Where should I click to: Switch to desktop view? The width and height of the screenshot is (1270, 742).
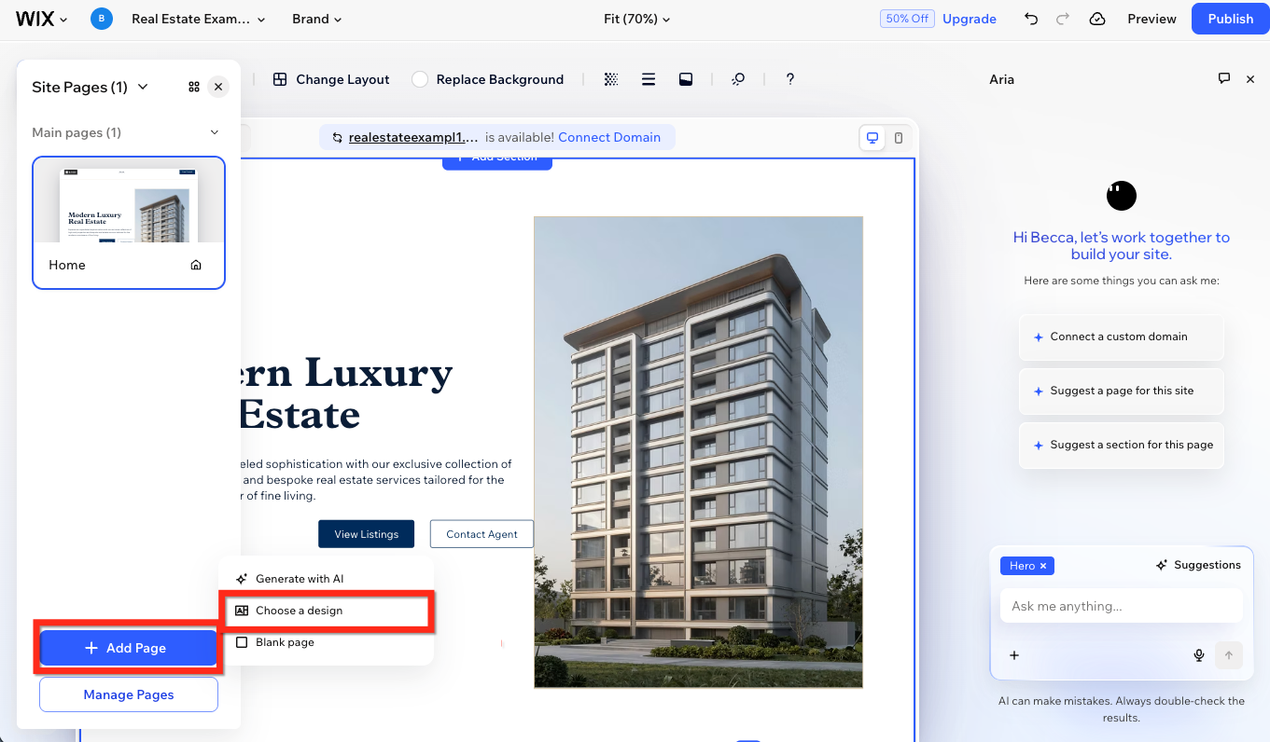pyautogui.click(x=872, y=138)
